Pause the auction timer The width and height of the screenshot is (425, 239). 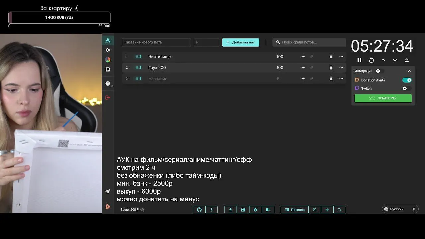tap(359, 60)
